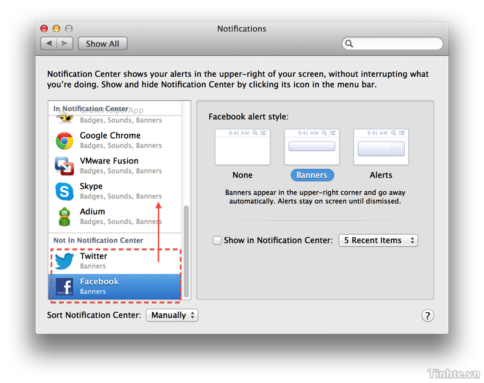Select the Banners alert style label
This screenshot has height=383, width=484.
[312, 175]
